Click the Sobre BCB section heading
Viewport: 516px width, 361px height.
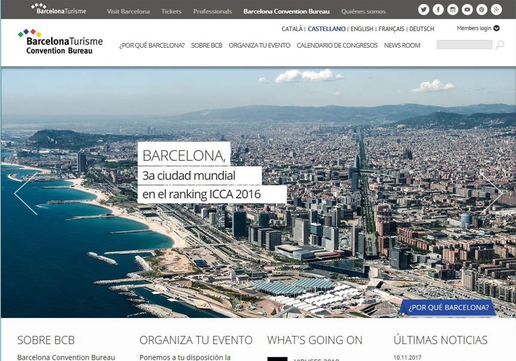point(46,340)
